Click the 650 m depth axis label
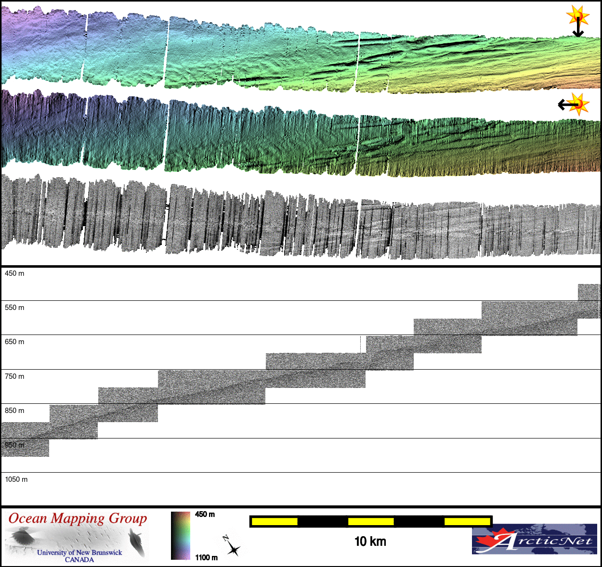602x567 pixels. point(14,342)
